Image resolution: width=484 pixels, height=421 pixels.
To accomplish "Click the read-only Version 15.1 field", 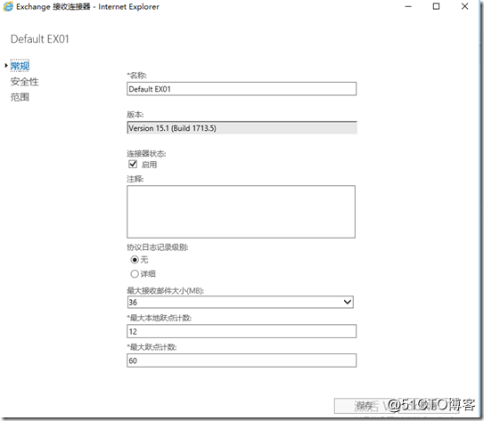I will (242, 127).
